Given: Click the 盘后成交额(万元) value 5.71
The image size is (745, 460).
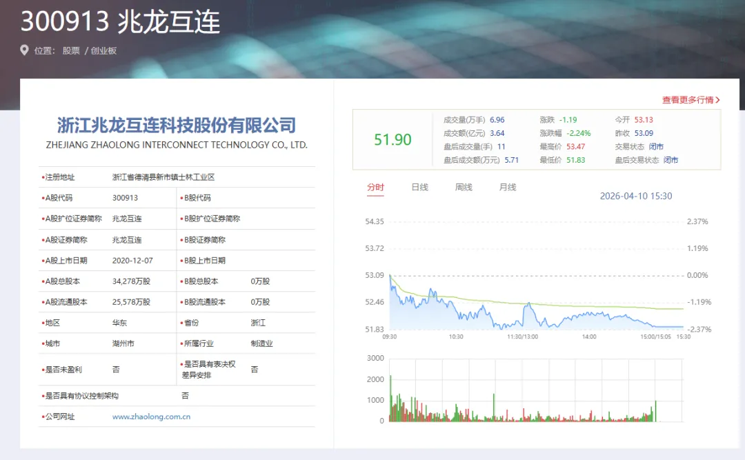Looking at the screenshot, I should pos(512,160).
